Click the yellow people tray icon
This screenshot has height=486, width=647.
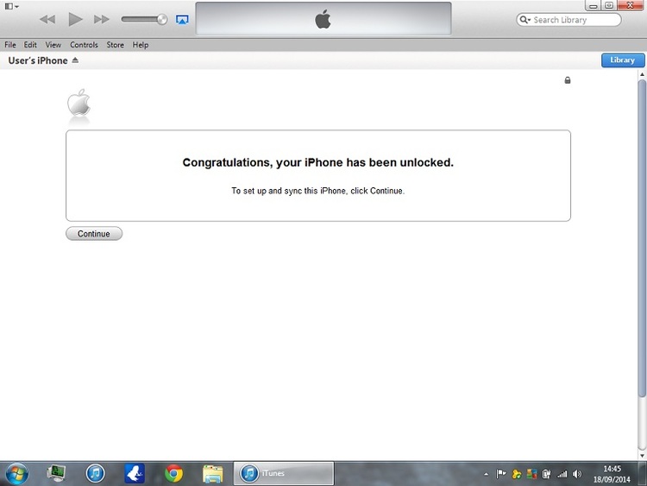point(516,474)
